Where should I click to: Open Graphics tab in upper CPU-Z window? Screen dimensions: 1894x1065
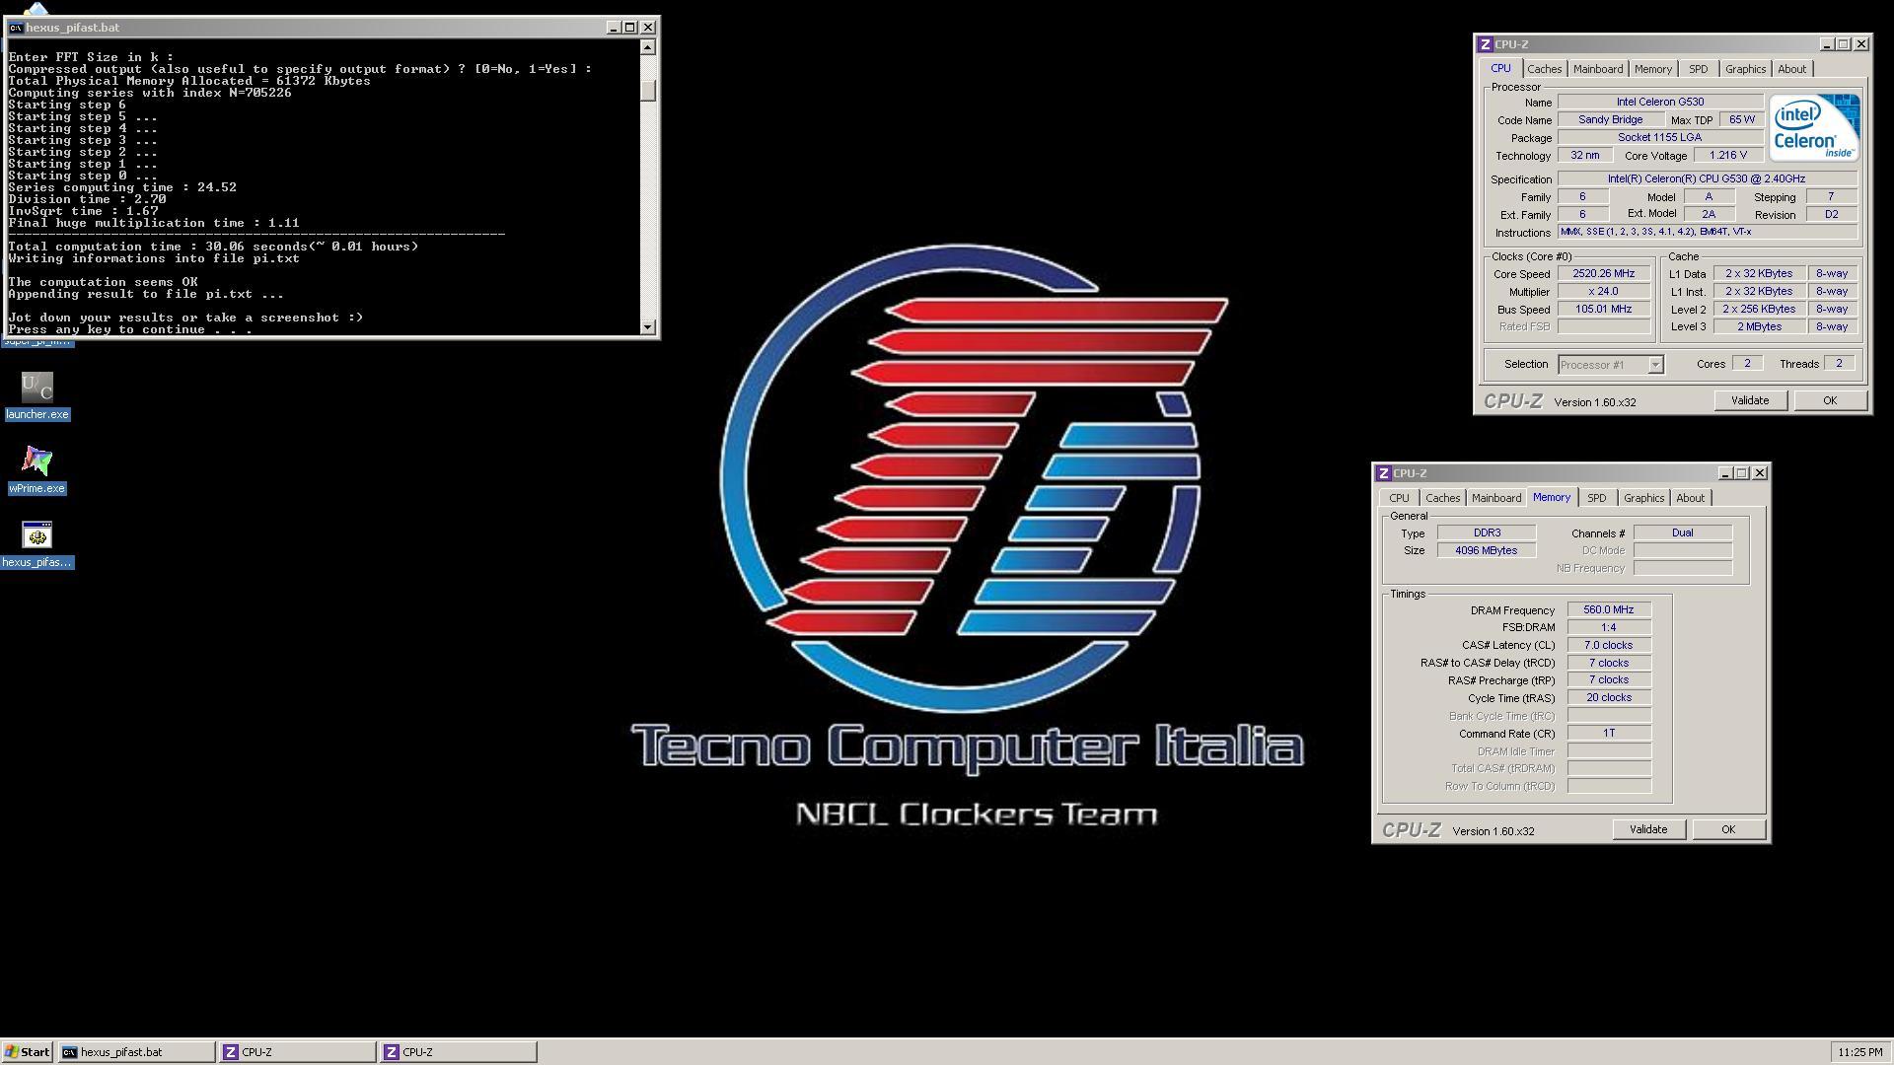point(1745,69)
